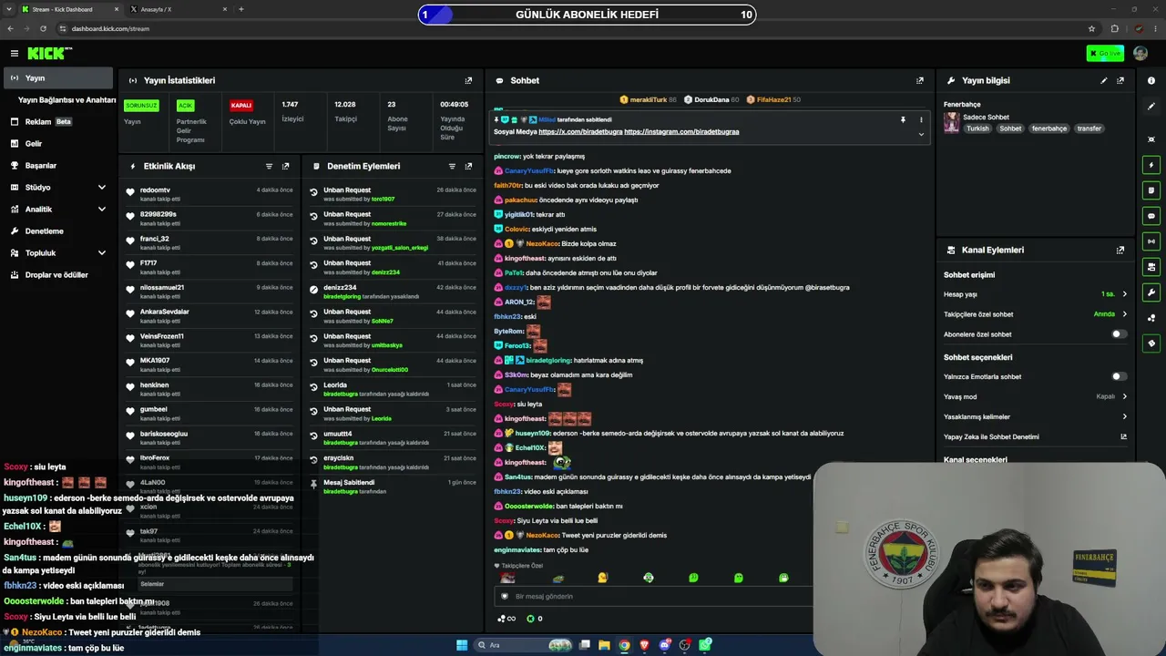Filter the Denetim Eylemleri list
The height and width of the screenshot is (656, 1166).
452,167
